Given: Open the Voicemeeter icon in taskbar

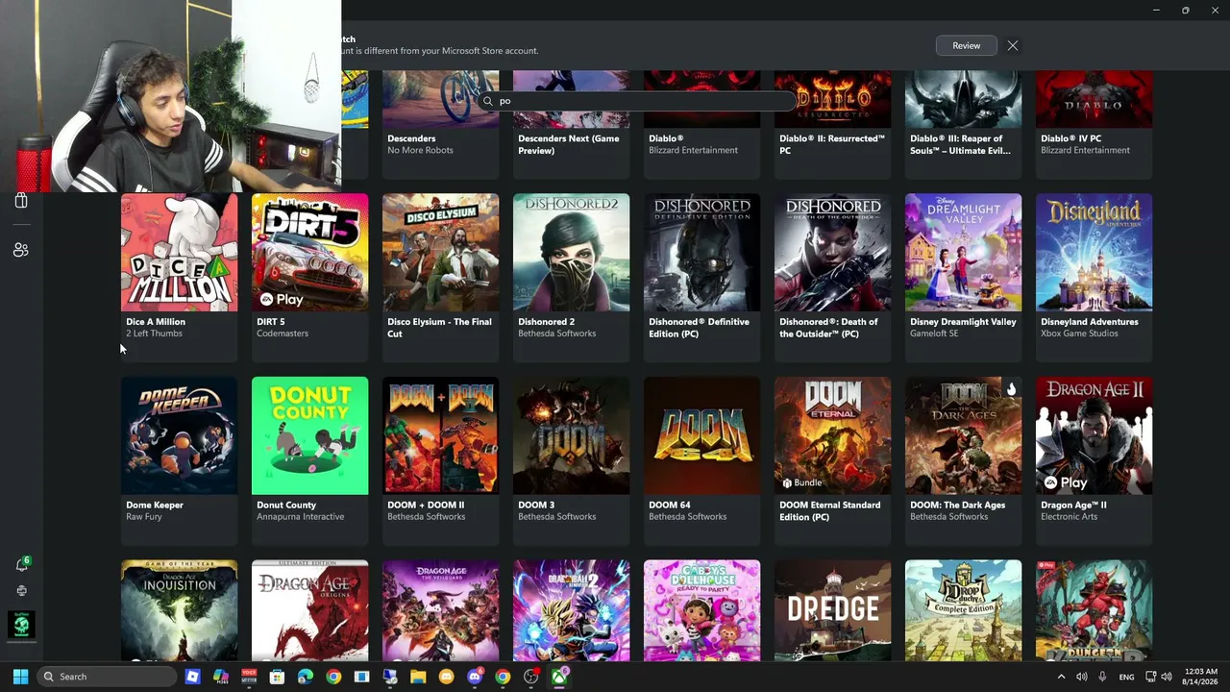Looking at the screenshot, I should [x=249, y=677].
